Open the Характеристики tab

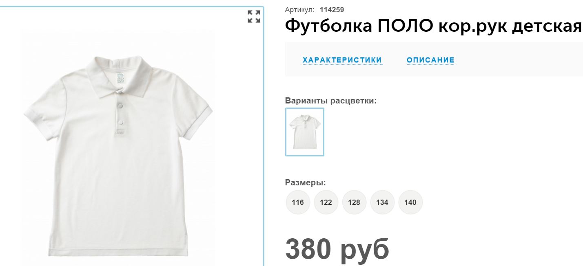pos(342,60)
